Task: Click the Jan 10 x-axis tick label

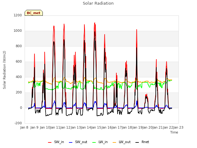Action: tap(45, 127)
